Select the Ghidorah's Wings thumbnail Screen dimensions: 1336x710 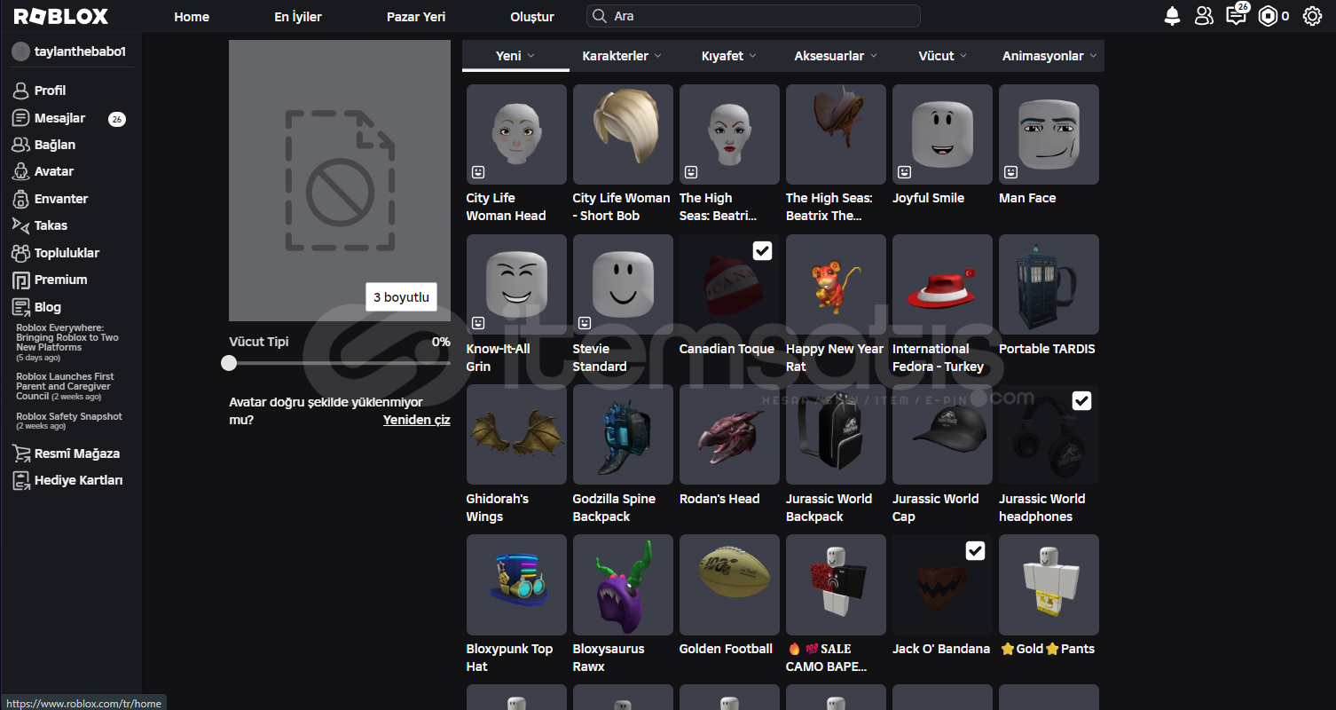(516, 434)
